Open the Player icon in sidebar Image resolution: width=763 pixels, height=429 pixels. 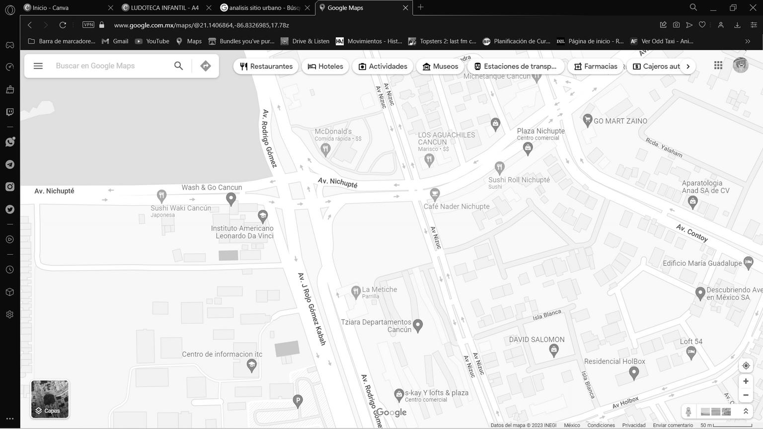tap(10, 239)
